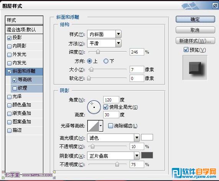Click the 新建样式 button
Image resolution: width=219 pixels, height=181 pixels.
195,41
